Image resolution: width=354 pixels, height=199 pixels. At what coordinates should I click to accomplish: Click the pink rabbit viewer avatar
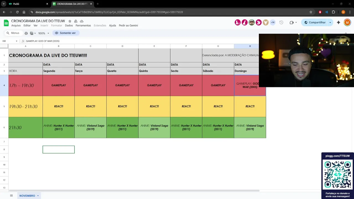tap(244, 22)
